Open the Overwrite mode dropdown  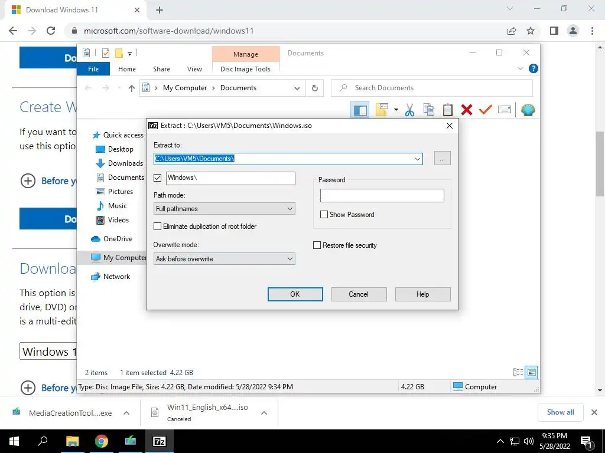click(224, 259)
